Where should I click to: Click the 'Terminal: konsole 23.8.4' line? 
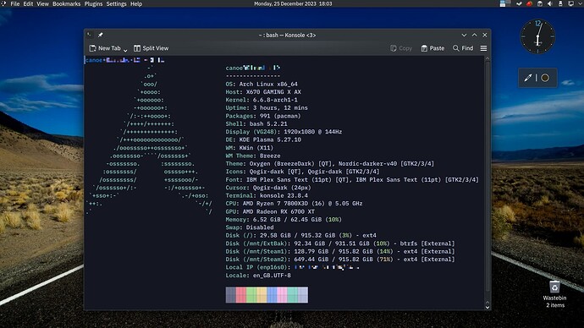click(x=267, y=195)
